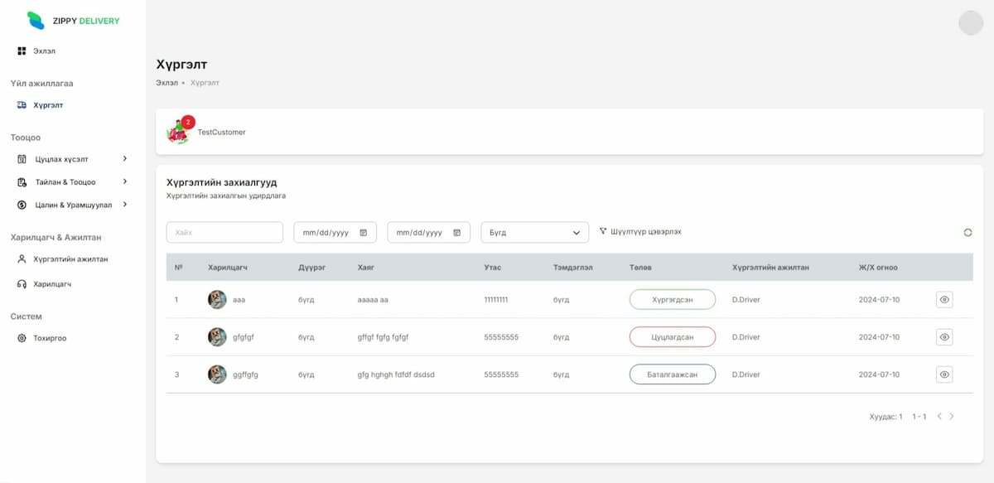
Task: Click the Хайх search input field
Action: (x=224, y=233)
